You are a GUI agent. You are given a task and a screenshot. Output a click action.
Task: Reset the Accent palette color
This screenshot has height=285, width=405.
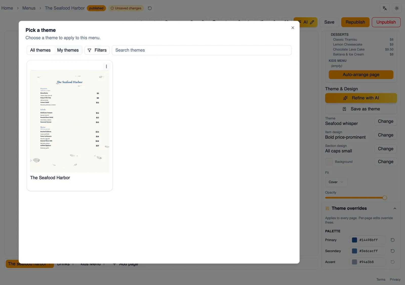[393, 262]
